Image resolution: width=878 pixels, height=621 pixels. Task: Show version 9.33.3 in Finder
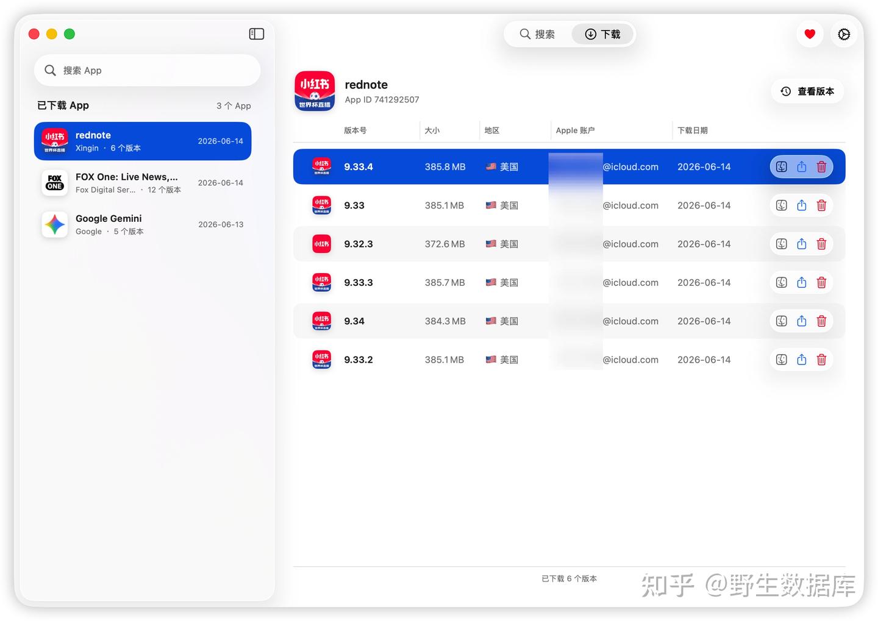click(782, 283)
